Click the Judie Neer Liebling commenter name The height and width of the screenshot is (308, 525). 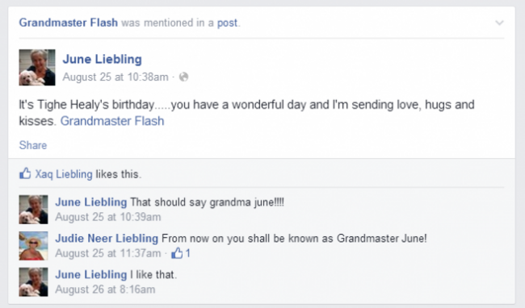pyautogui.click(x=107, y=239)
